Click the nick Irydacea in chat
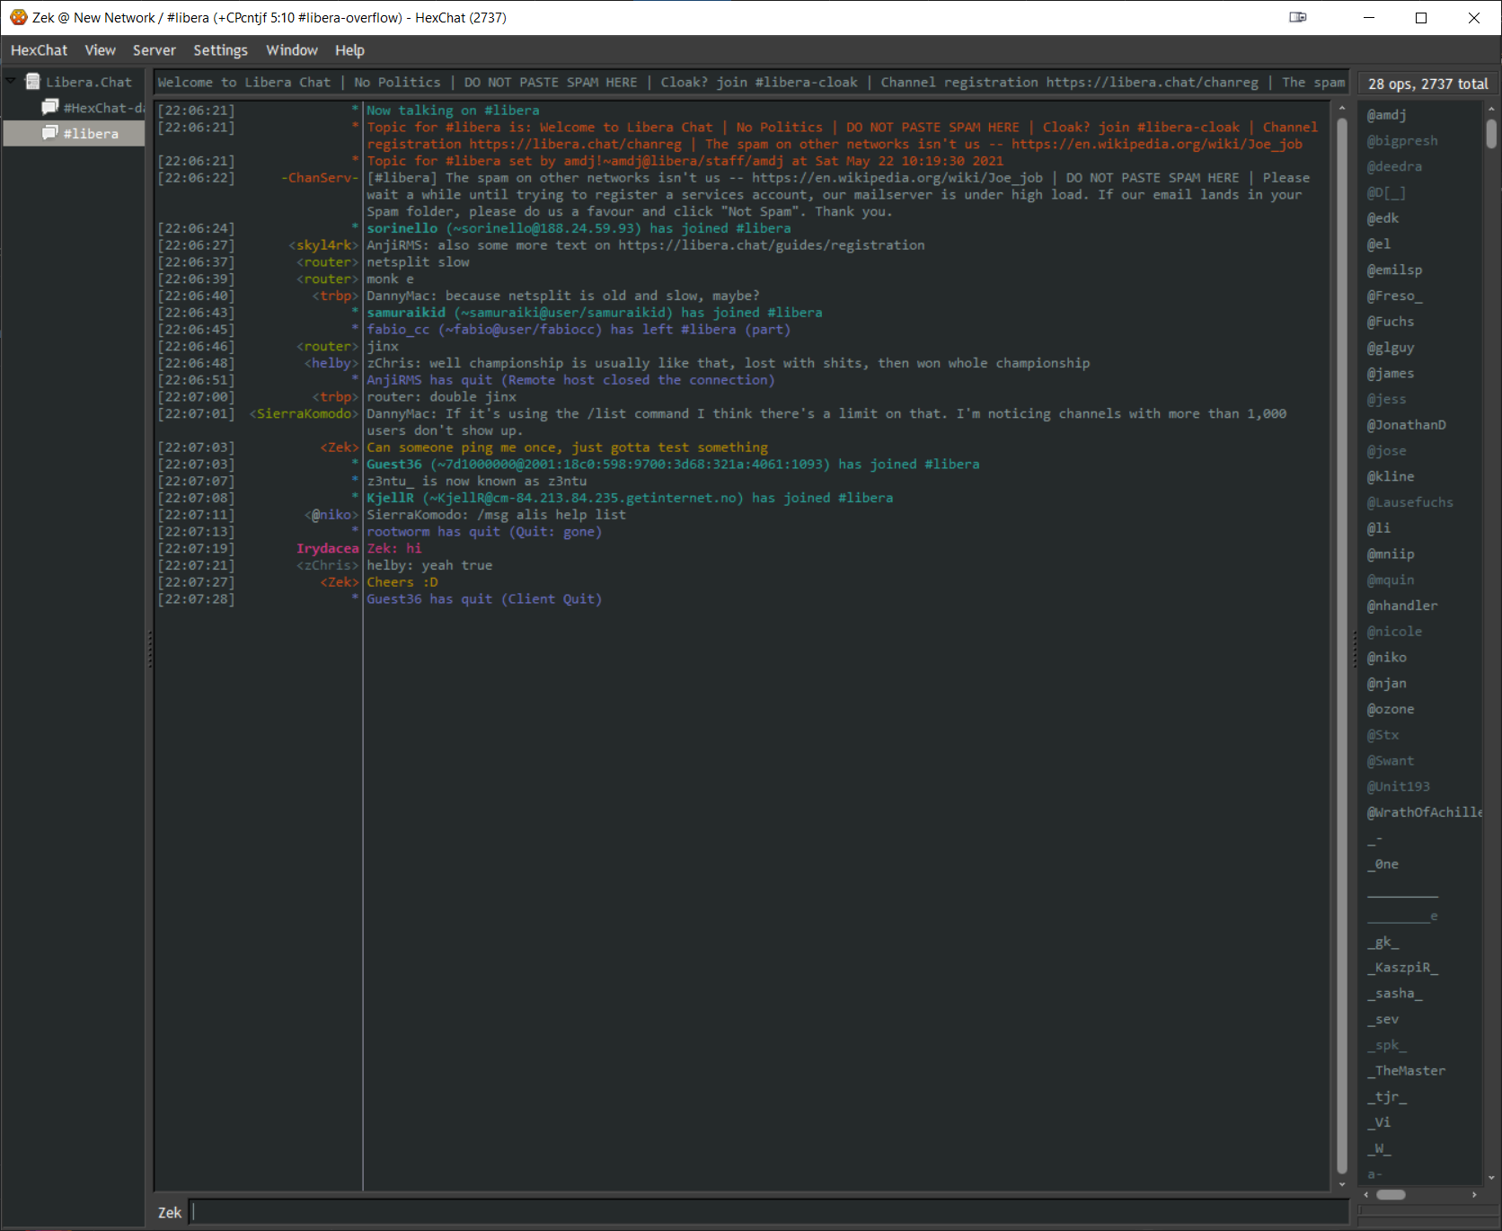The image size is (1502, 1231). 327,549
